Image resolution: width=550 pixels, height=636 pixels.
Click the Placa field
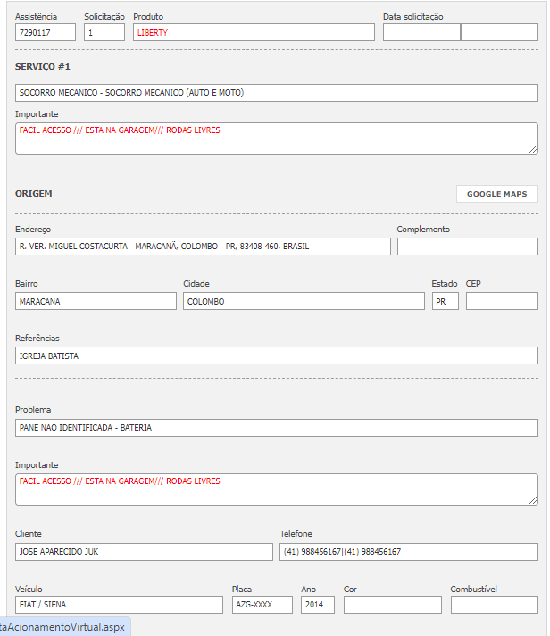click(x=262, y=605)
